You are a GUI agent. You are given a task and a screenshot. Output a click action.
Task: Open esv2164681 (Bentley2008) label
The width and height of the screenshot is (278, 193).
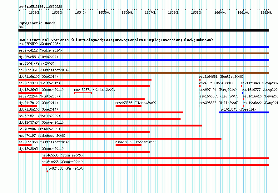point(221,77)
